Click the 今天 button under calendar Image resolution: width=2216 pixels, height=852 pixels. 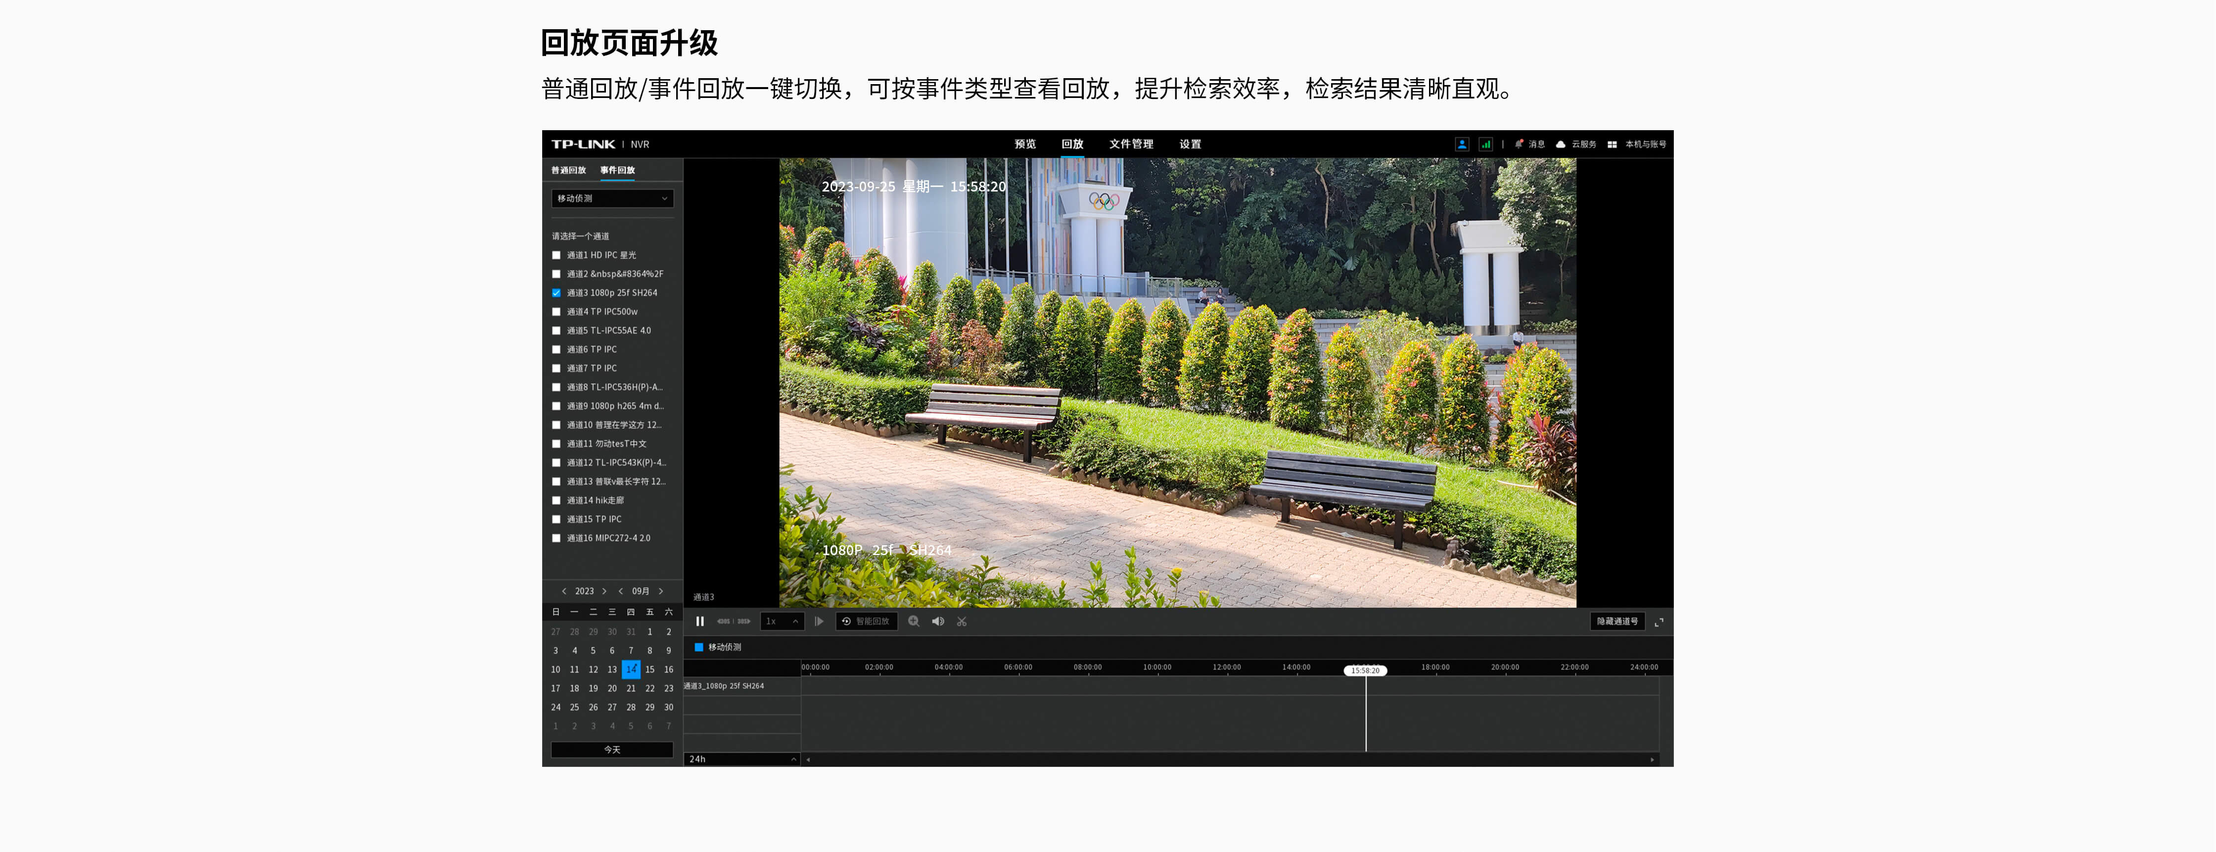[x=612, y=750]
